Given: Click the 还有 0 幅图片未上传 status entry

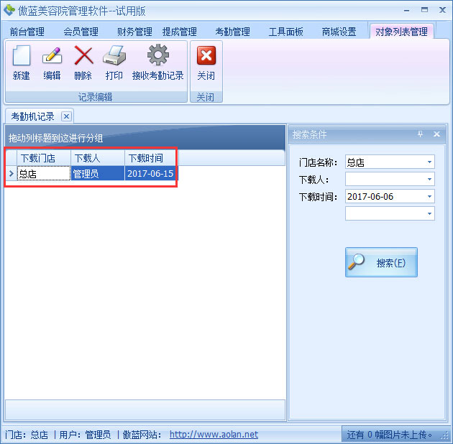Looking at the screenshot, I should point(390,435).
